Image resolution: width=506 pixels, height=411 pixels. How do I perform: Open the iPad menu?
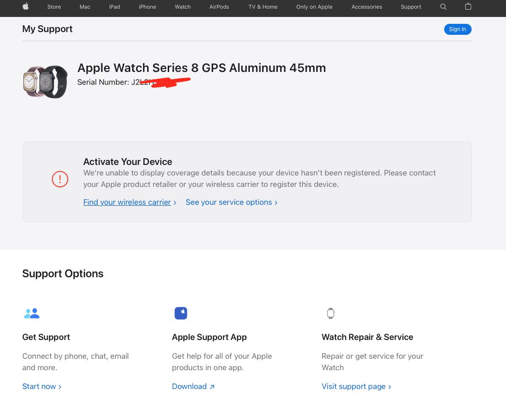[115, 7]
